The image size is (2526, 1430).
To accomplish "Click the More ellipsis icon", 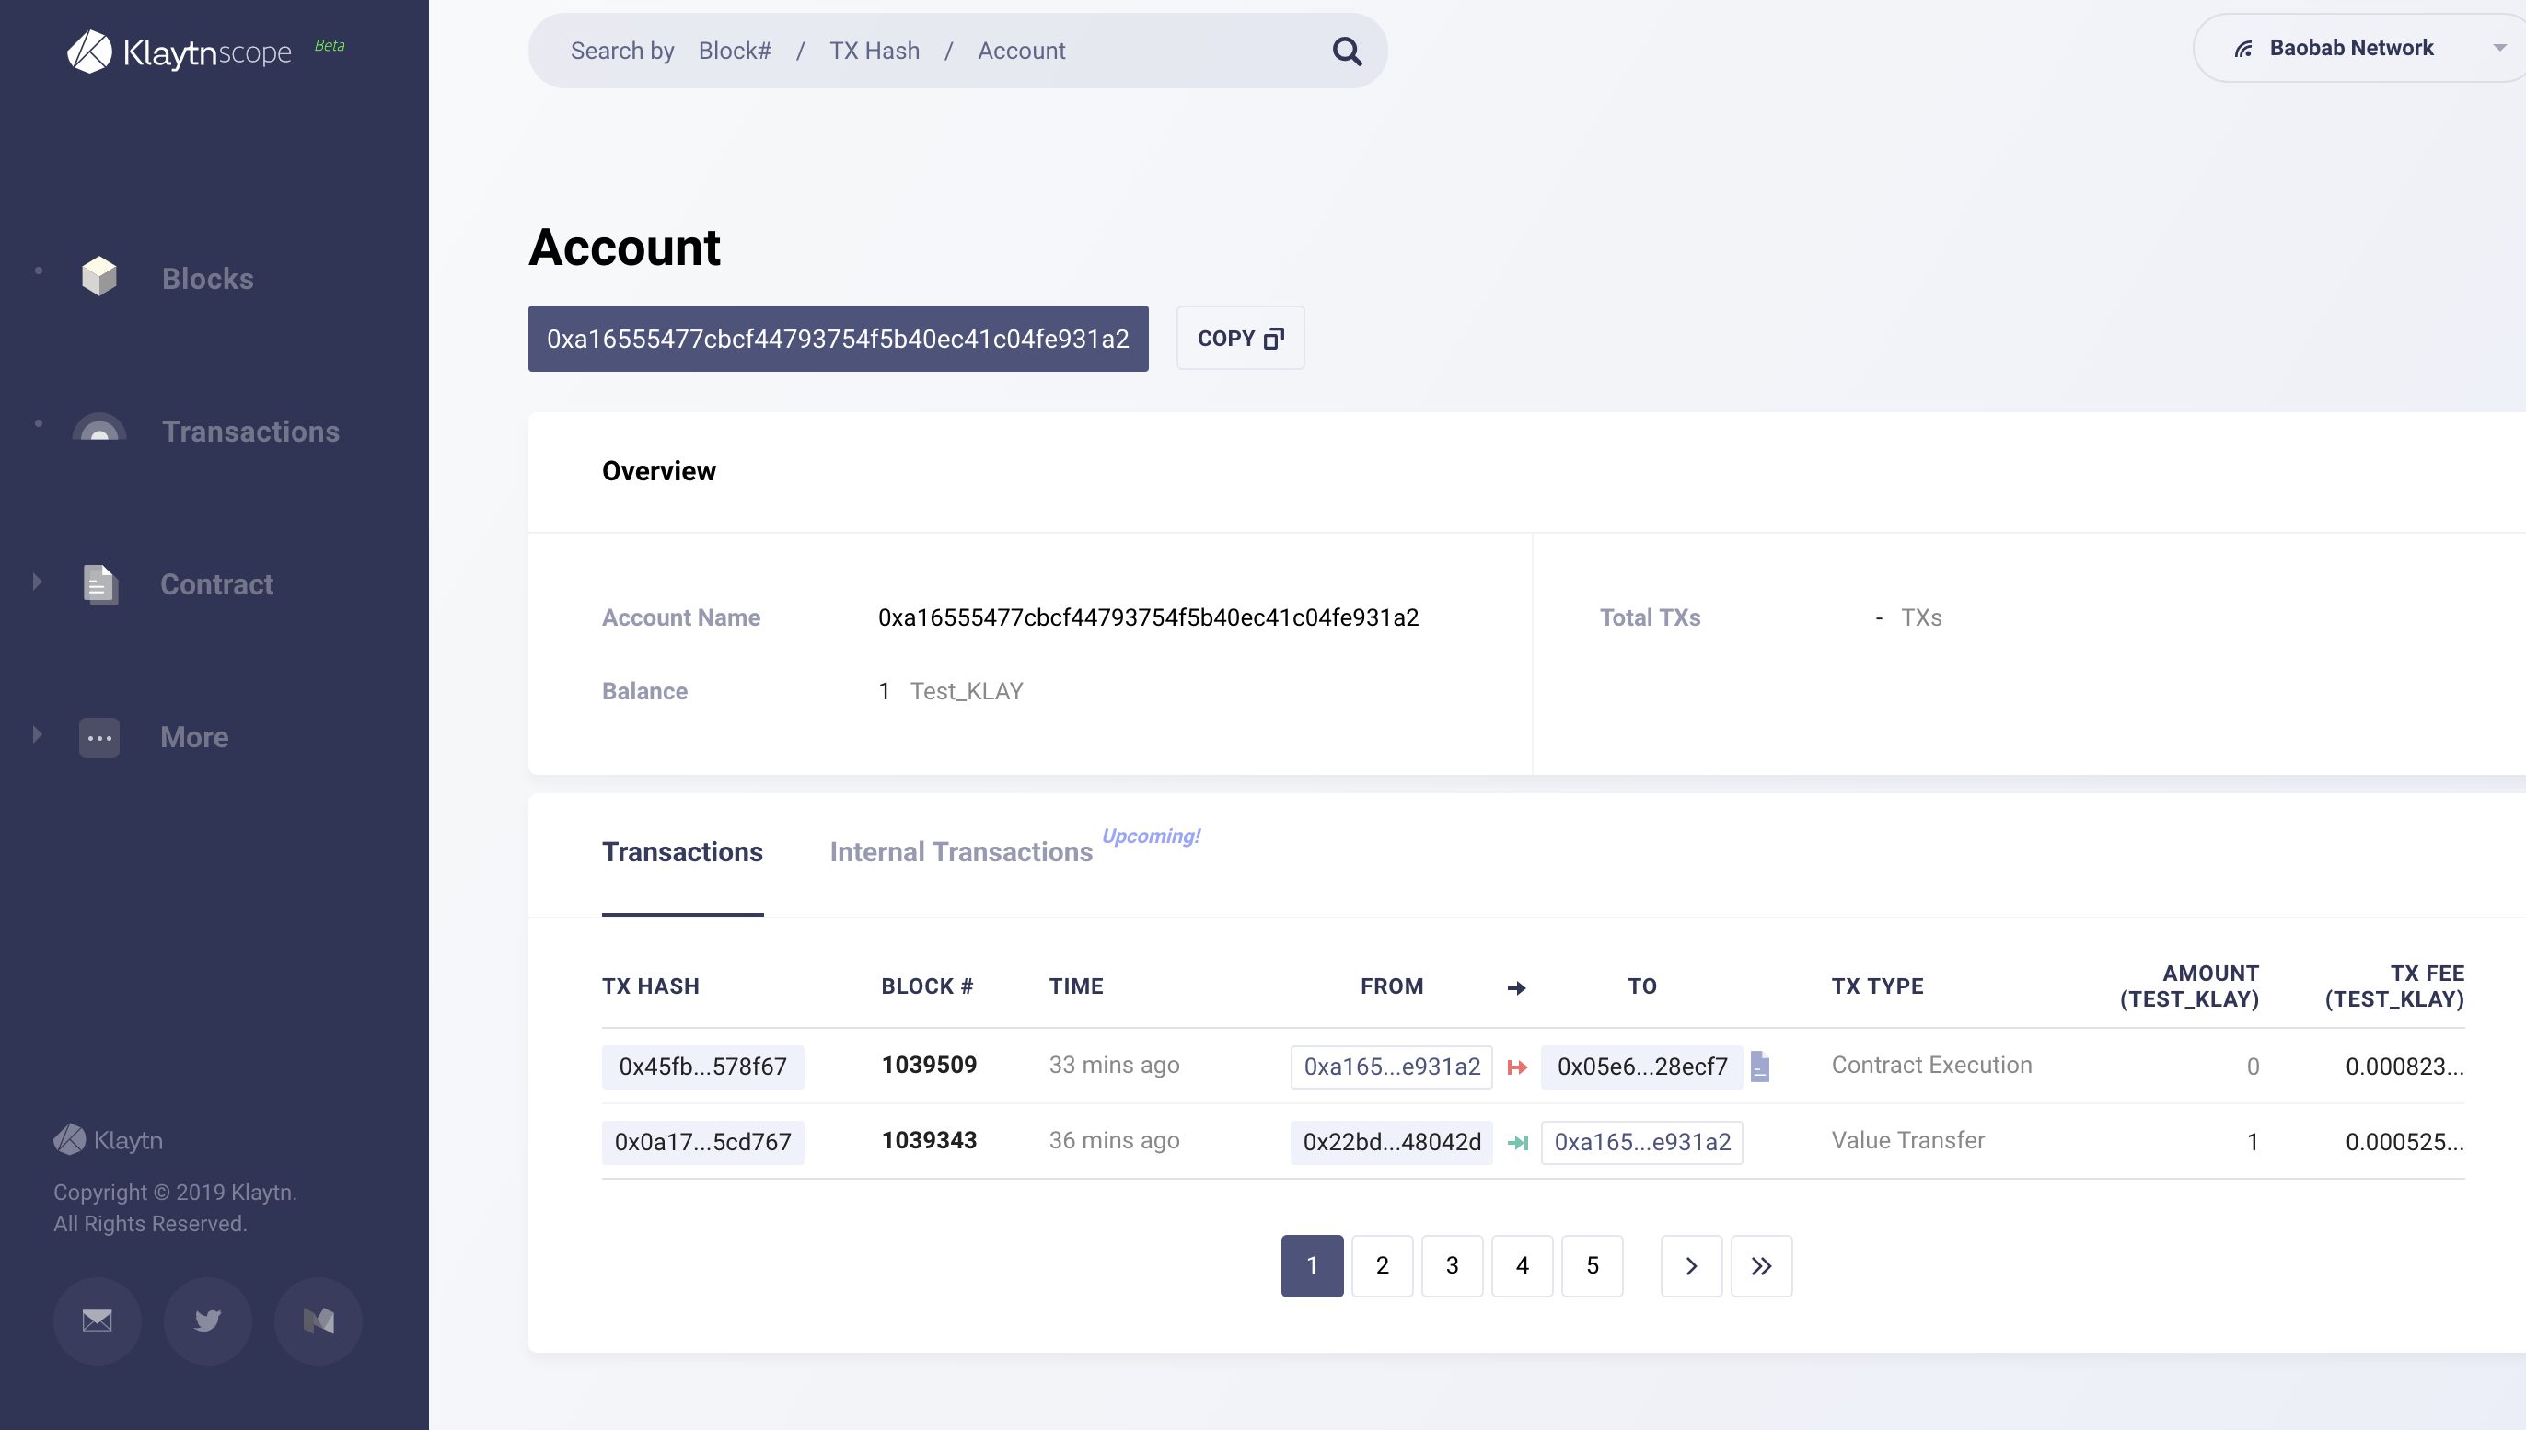I will point(99,738).
